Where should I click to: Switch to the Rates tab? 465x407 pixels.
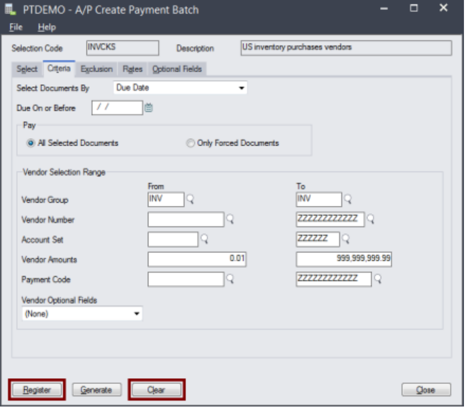tap(132, 69)
